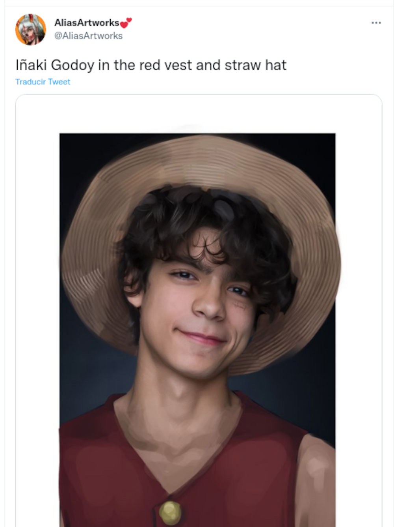Click the gold button on the red vest

[x=170, y=512]
